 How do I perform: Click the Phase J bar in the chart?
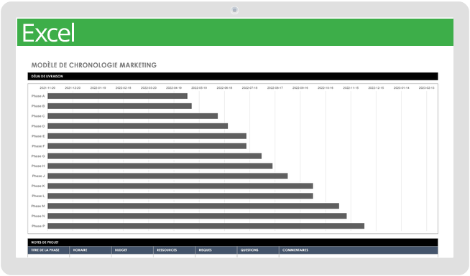tap(168, 176)
